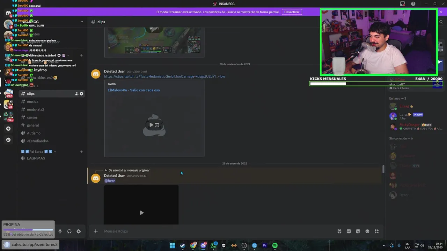Open the Discord inbox icon in title bar
This screenshot has width=447, height=251.
tap(403, 4)
